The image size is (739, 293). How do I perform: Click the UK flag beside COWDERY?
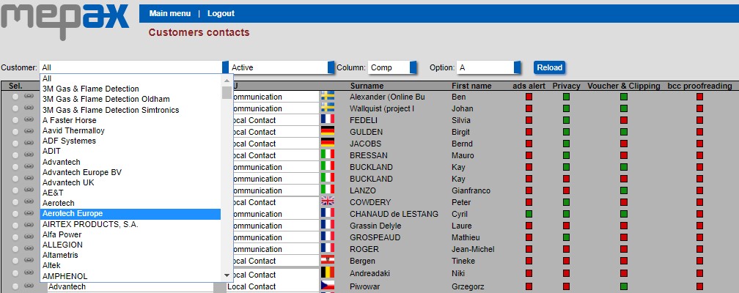point(328,202)
